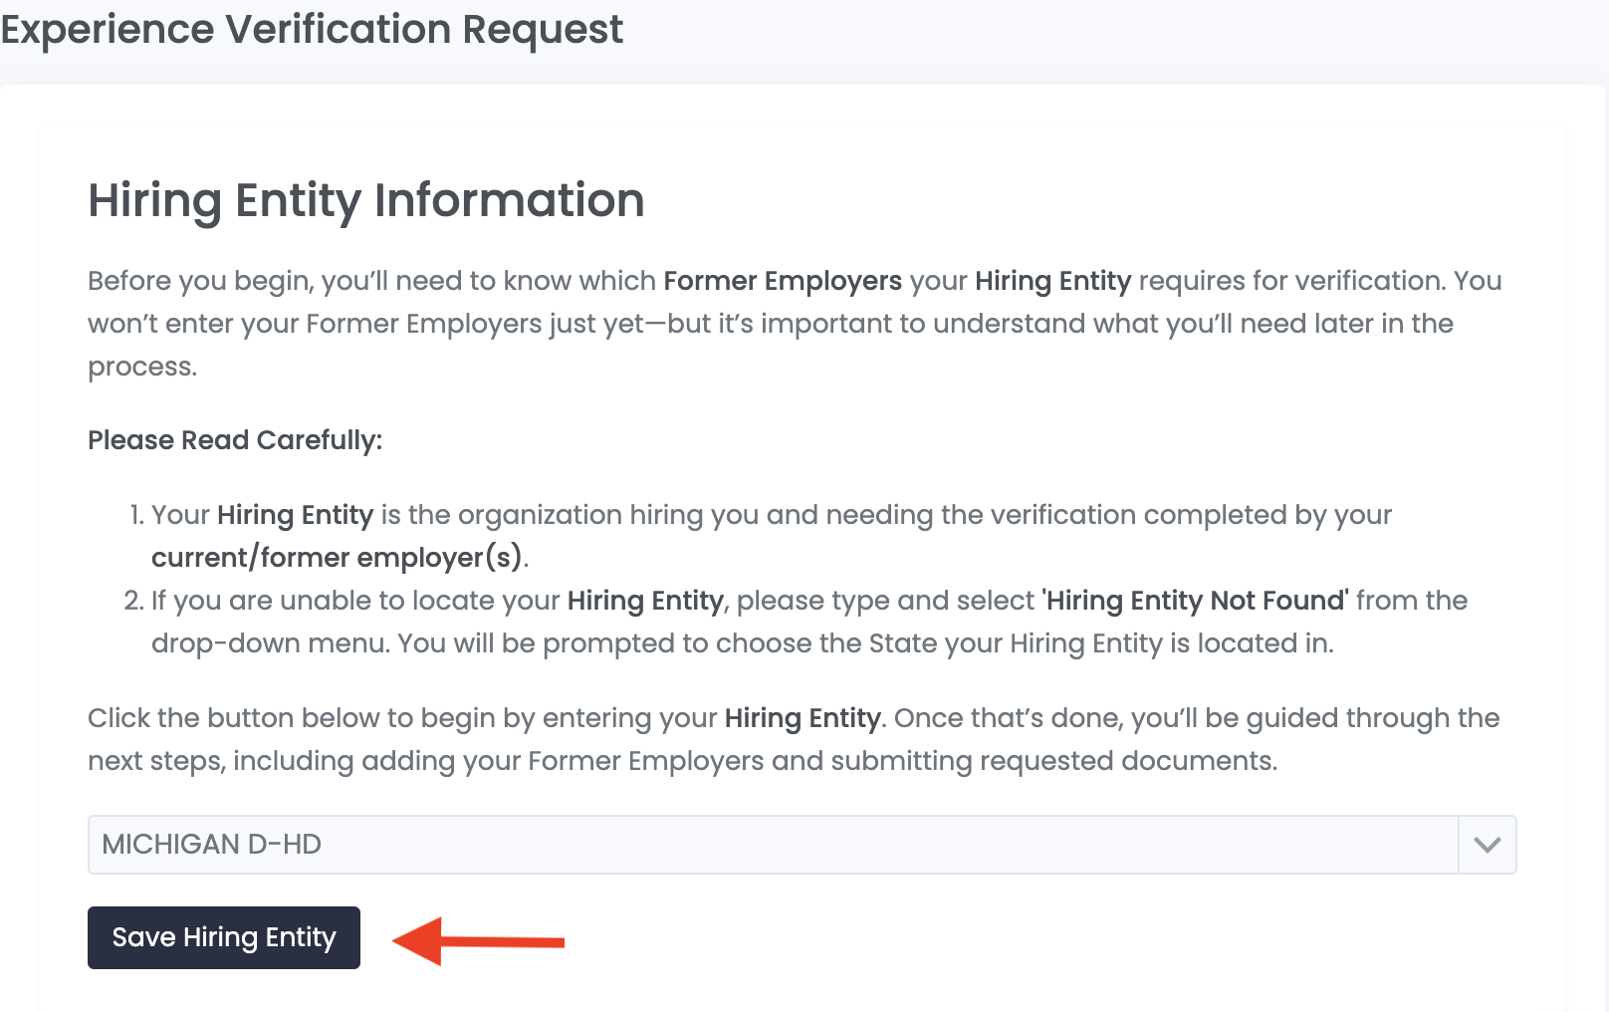This screenshot has width=1609, height=1012.
Task: Click the Save Hiring Entity button
Action: pos(223,937)
